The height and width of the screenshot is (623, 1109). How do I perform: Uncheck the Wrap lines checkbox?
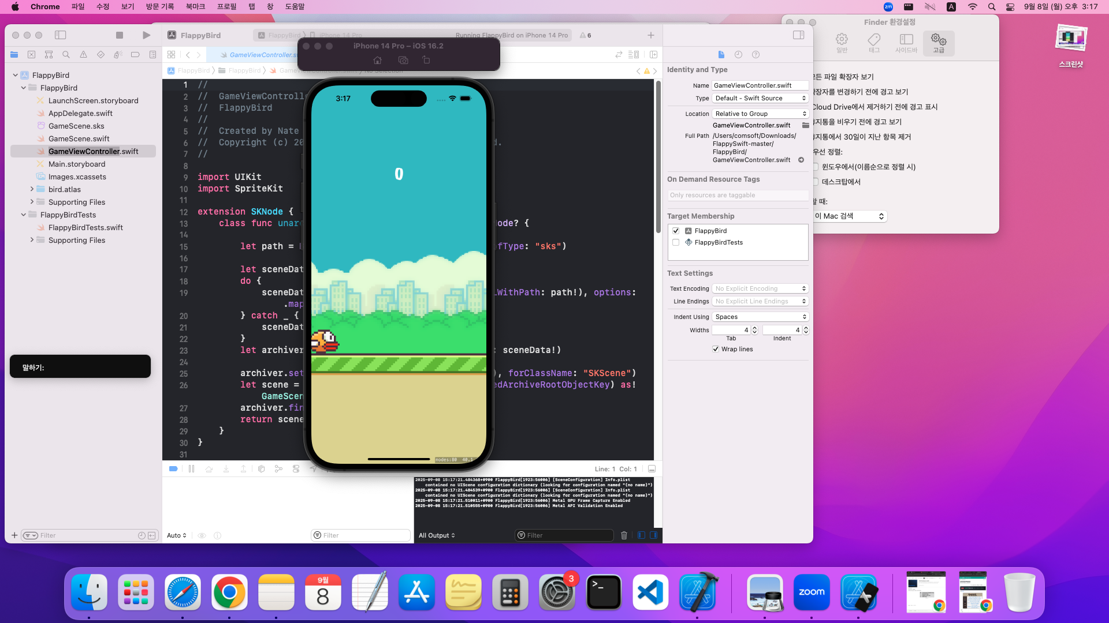point(716,349)
